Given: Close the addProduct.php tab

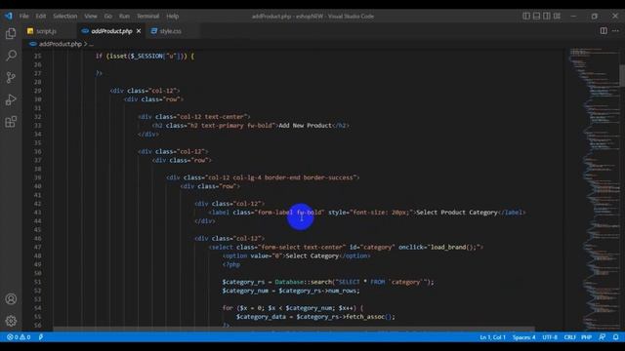Looking at the screenshot, I should coord(139,31).
